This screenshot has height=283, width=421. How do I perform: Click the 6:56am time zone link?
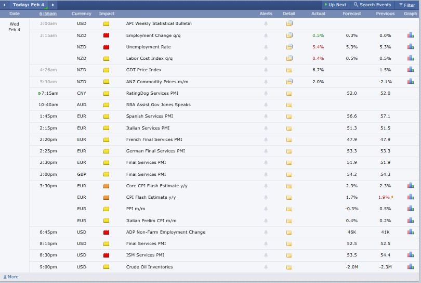pos(49,14)
